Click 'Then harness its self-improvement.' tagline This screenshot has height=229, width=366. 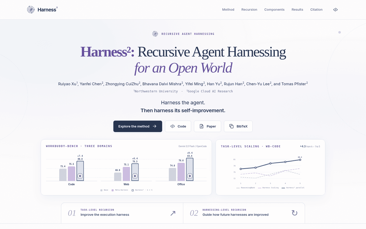[183, 110]
